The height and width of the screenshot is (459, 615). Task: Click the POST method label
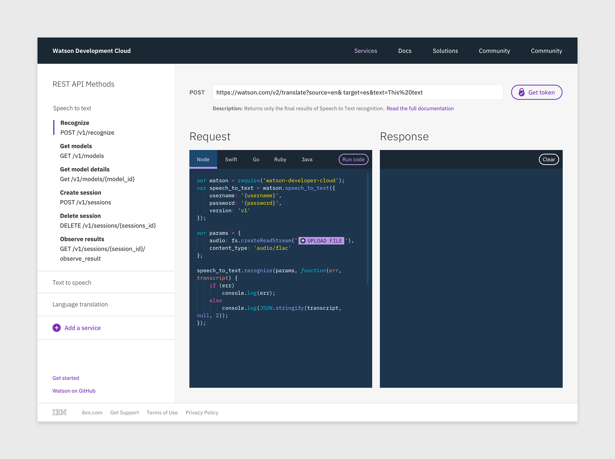coord(197,92)
